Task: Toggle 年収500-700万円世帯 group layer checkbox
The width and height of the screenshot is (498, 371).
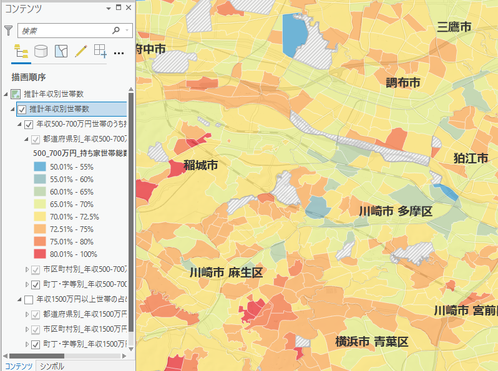Action: [x=29, y=125]
